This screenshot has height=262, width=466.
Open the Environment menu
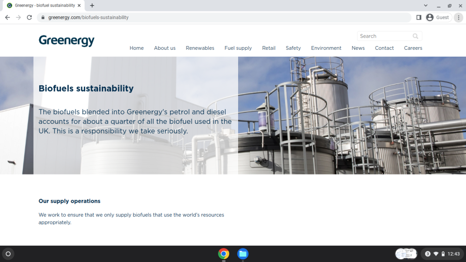tap(326, 48)
